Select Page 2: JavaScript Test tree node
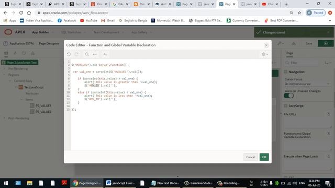This screenshot has height=188, width=335. (x=20, y=63)
